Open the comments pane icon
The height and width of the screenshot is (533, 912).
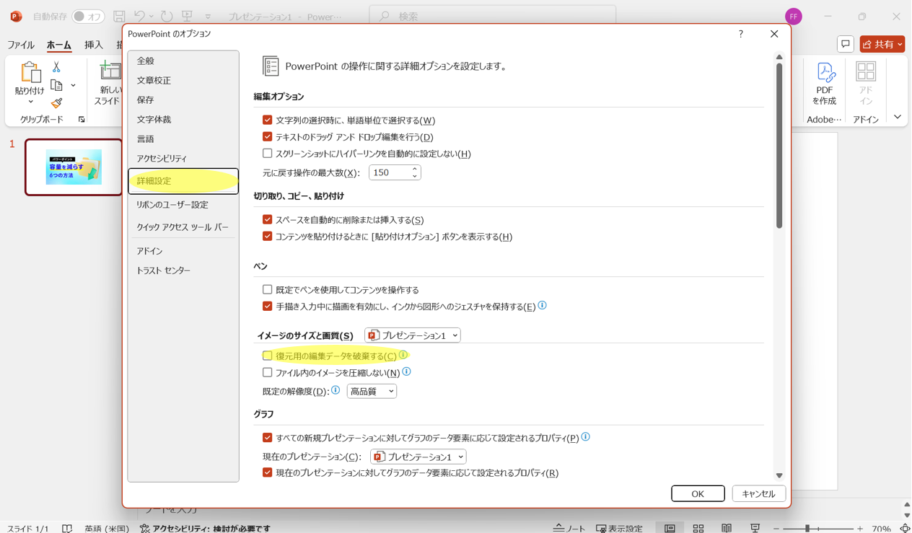pos(846,44)
